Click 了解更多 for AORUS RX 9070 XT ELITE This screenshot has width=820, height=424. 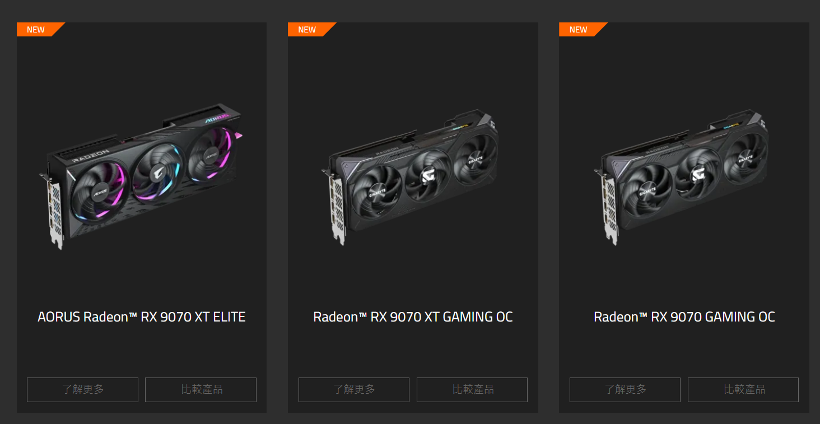(83, 390)
